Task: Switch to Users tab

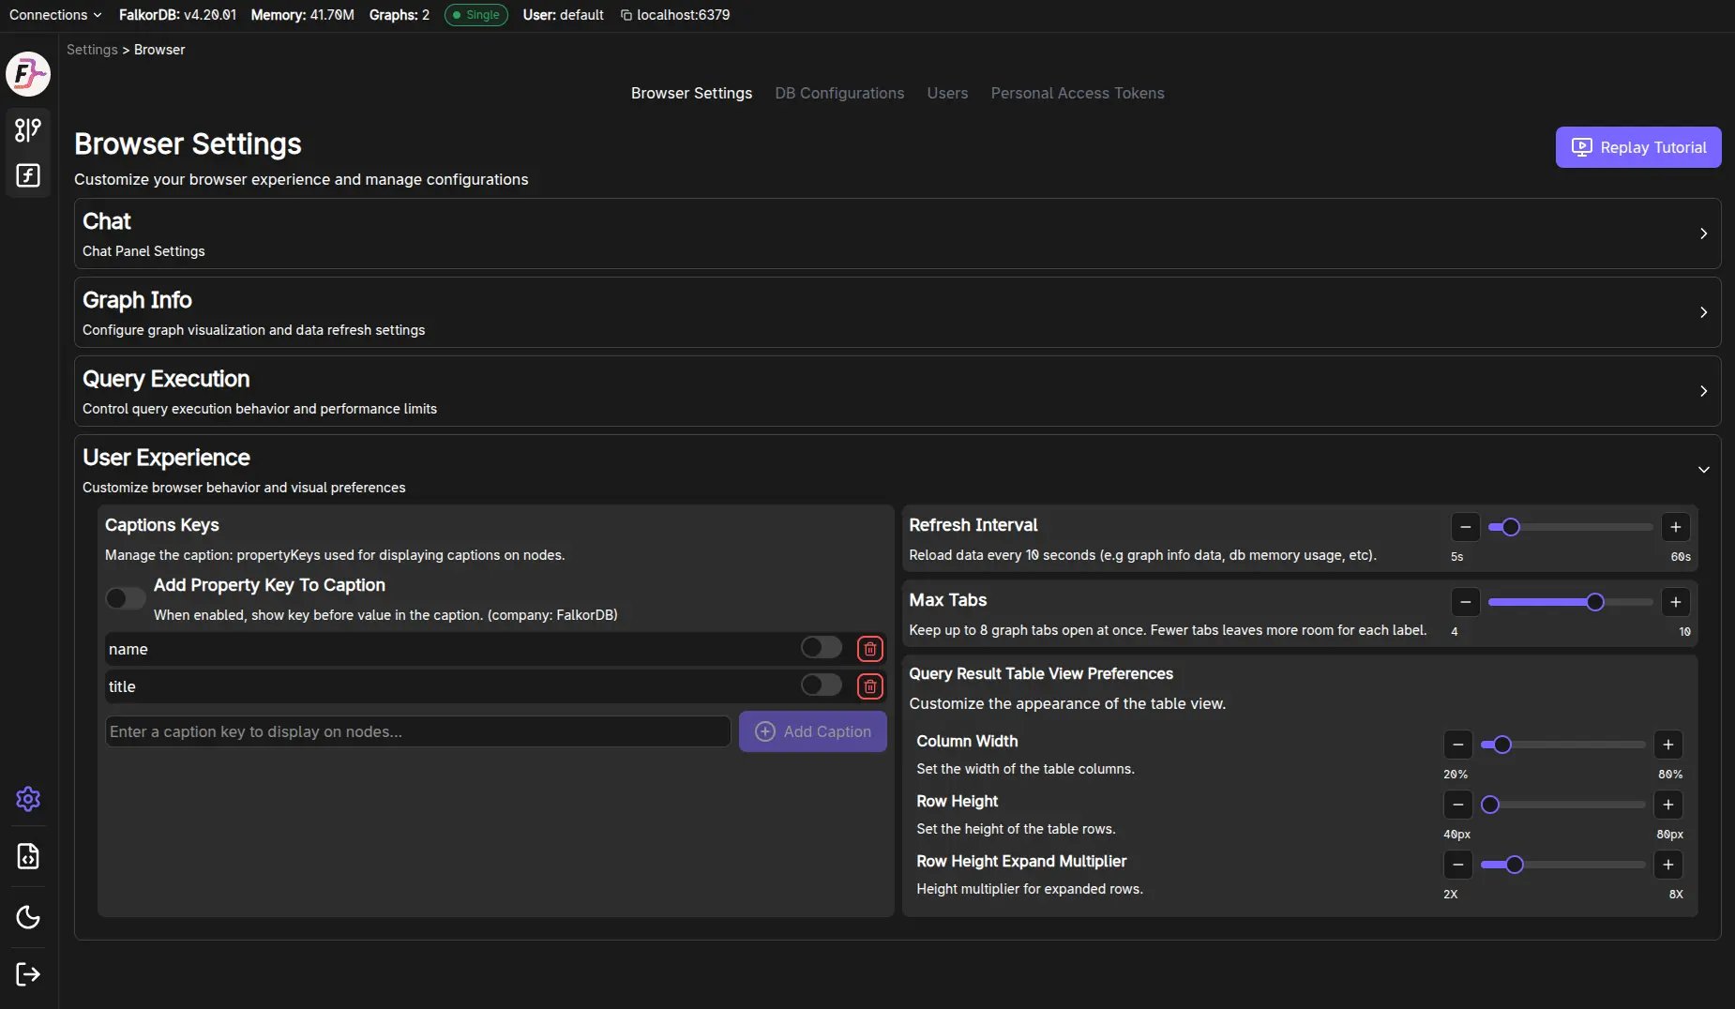Action: click(947, 93)
